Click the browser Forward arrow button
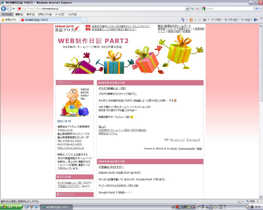The height and width of the screenshot is (210, 263). pos(9,9)
